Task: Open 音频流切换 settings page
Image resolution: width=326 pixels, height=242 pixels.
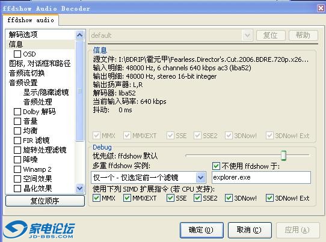Action: tap(27, 73)
